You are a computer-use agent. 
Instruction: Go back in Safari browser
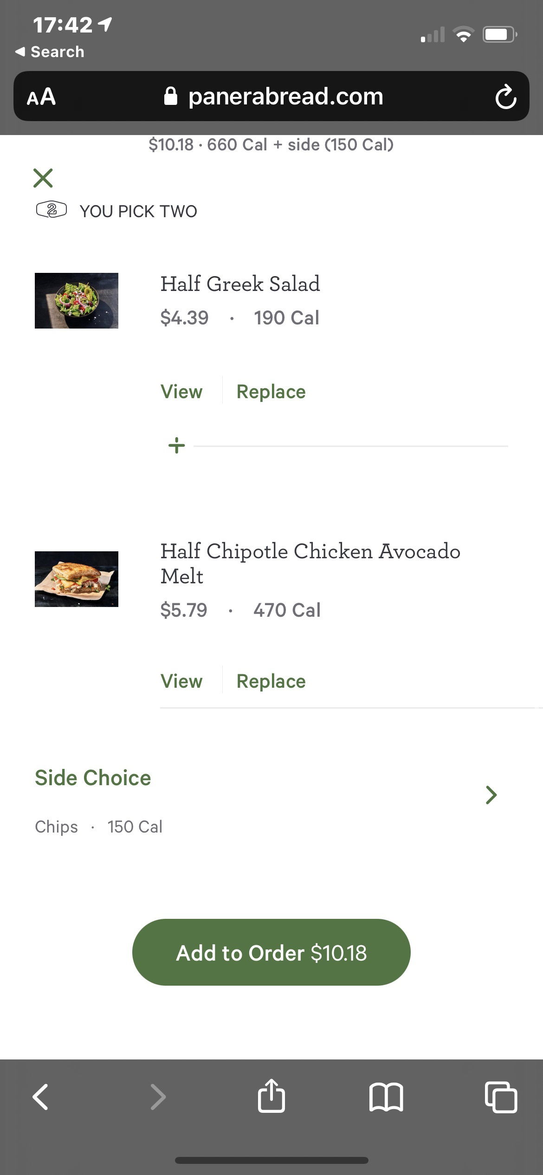point(40,1097)
